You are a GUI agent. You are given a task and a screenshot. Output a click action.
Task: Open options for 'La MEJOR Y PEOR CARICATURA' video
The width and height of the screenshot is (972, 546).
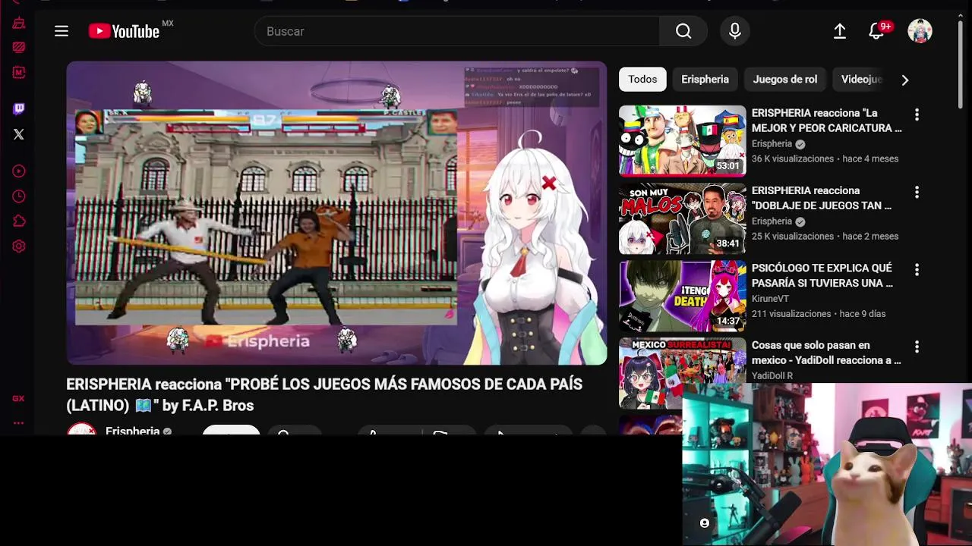917,115
